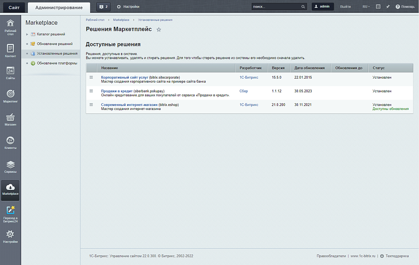Expand the Каталог решений tree item
419x265 pixels.
[x=27, y=34]
